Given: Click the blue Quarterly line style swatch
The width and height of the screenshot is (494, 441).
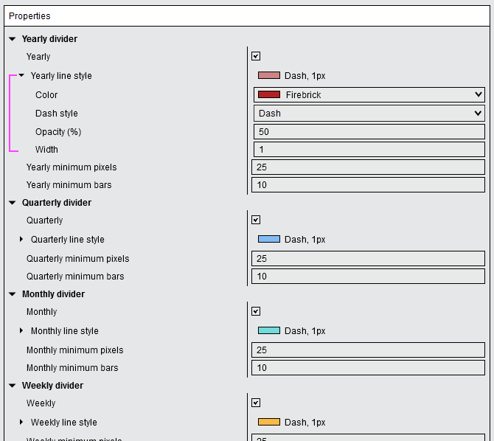Looking at the screenshot, I should [269, 239].
